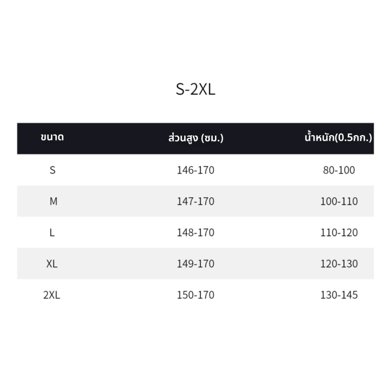Click the S-2XL title text
The height and width of the screenshot is (390, 390).
click(195, 89)
